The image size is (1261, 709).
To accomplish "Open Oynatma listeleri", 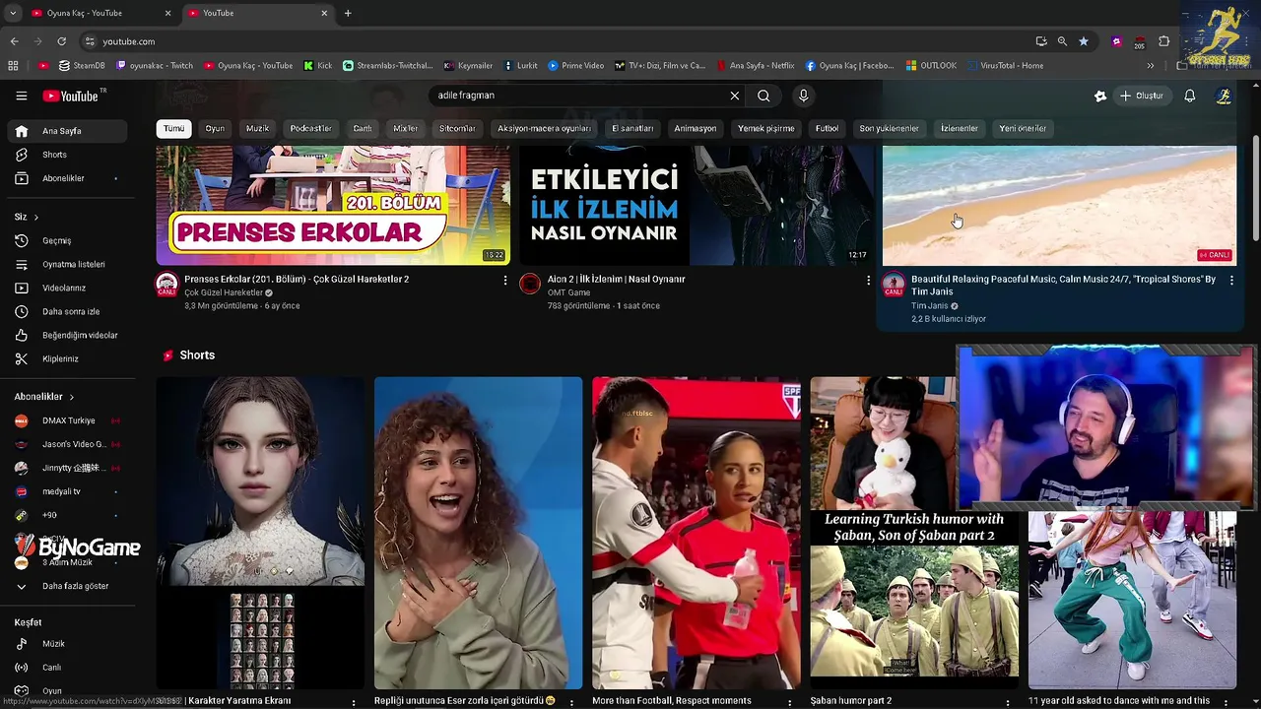I will [x=67, y=264].
